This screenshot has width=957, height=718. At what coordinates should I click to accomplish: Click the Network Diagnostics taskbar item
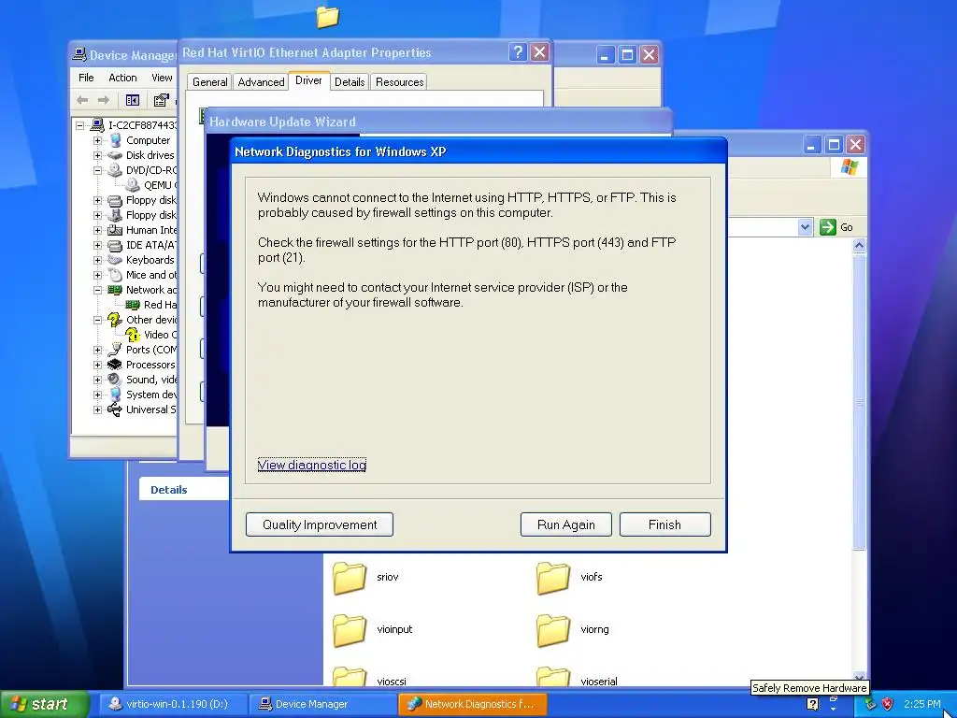pyautogui.click(x=472, y=704)
